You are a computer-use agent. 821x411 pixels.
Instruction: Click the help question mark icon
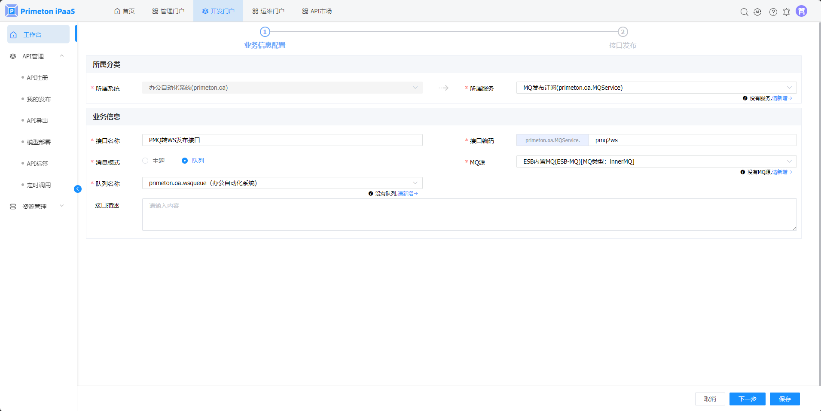[773, 12]
